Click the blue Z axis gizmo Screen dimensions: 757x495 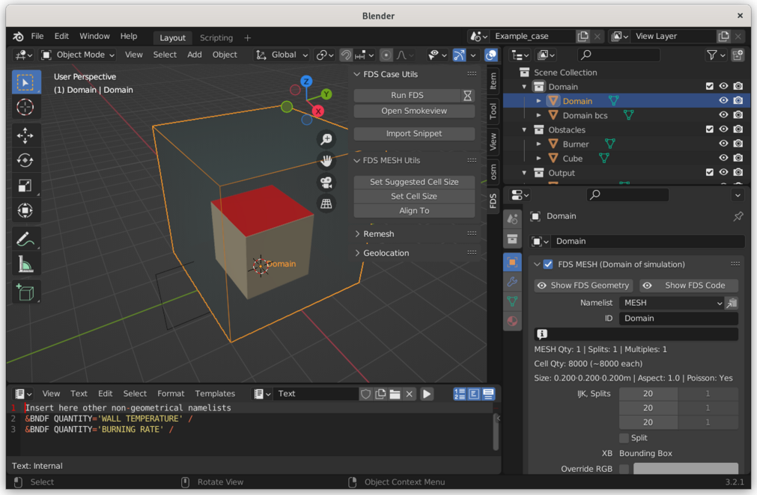(306, 81)
